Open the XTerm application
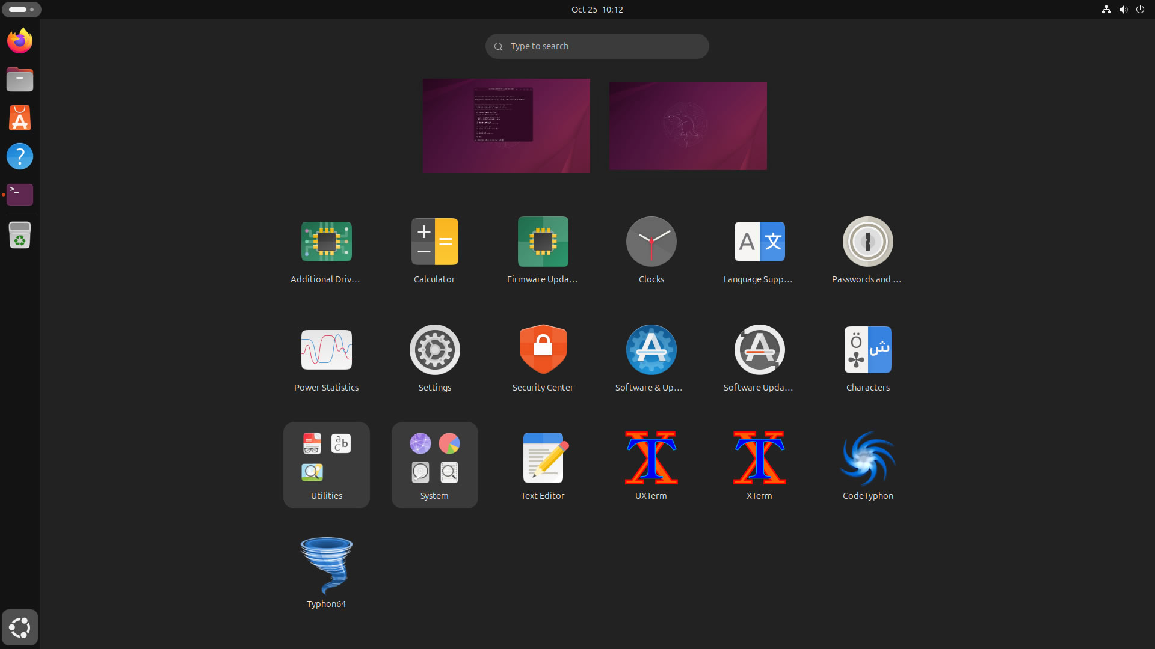This screenshot has height=649, width=1155. (x=759, y=459)
